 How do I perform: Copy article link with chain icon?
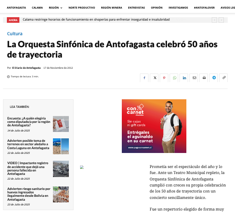coord(223,78)
